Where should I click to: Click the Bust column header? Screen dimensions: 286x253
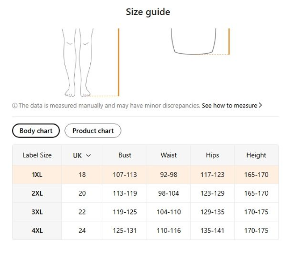(125, 155)
